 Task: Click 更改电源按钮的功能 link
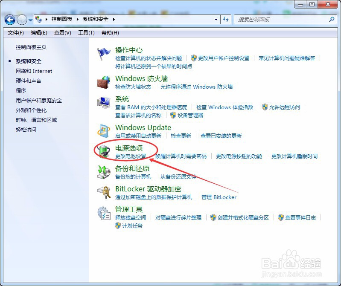239,156
